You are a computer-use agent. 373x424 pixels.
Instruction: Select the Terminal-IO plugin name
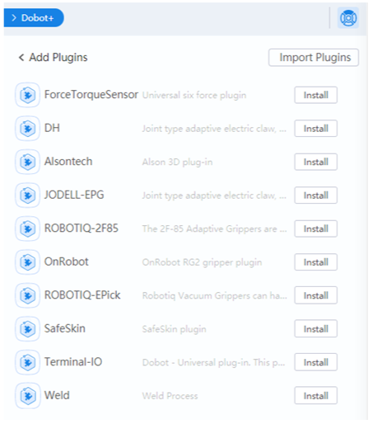(73, 362)
